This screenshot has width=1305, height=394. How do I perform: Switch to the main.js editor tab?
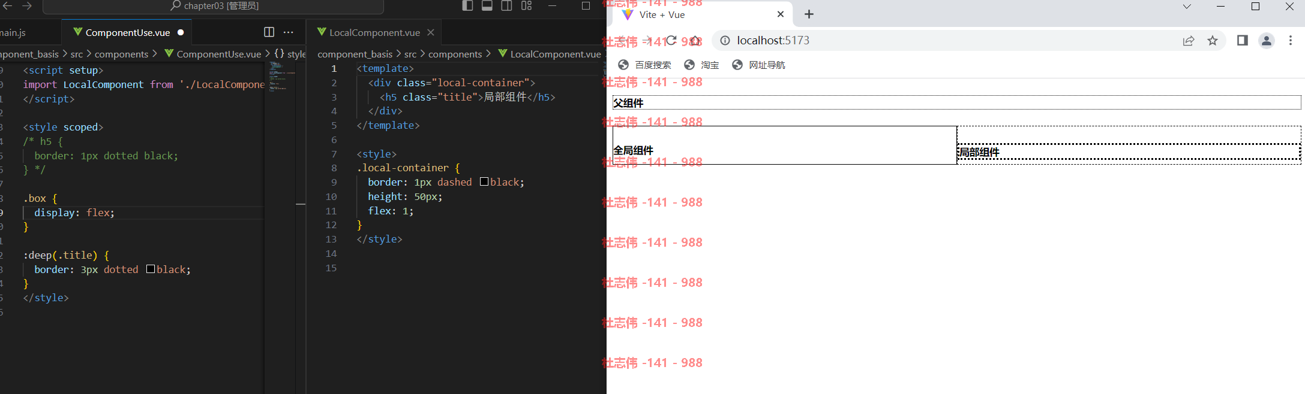[x=13, y=32]
